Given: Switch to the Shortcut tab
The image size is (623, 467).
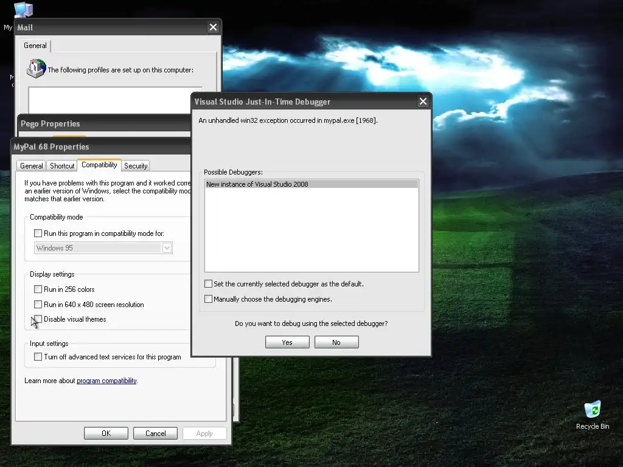Looking at the screenshot, I should (x=62, y=165).
